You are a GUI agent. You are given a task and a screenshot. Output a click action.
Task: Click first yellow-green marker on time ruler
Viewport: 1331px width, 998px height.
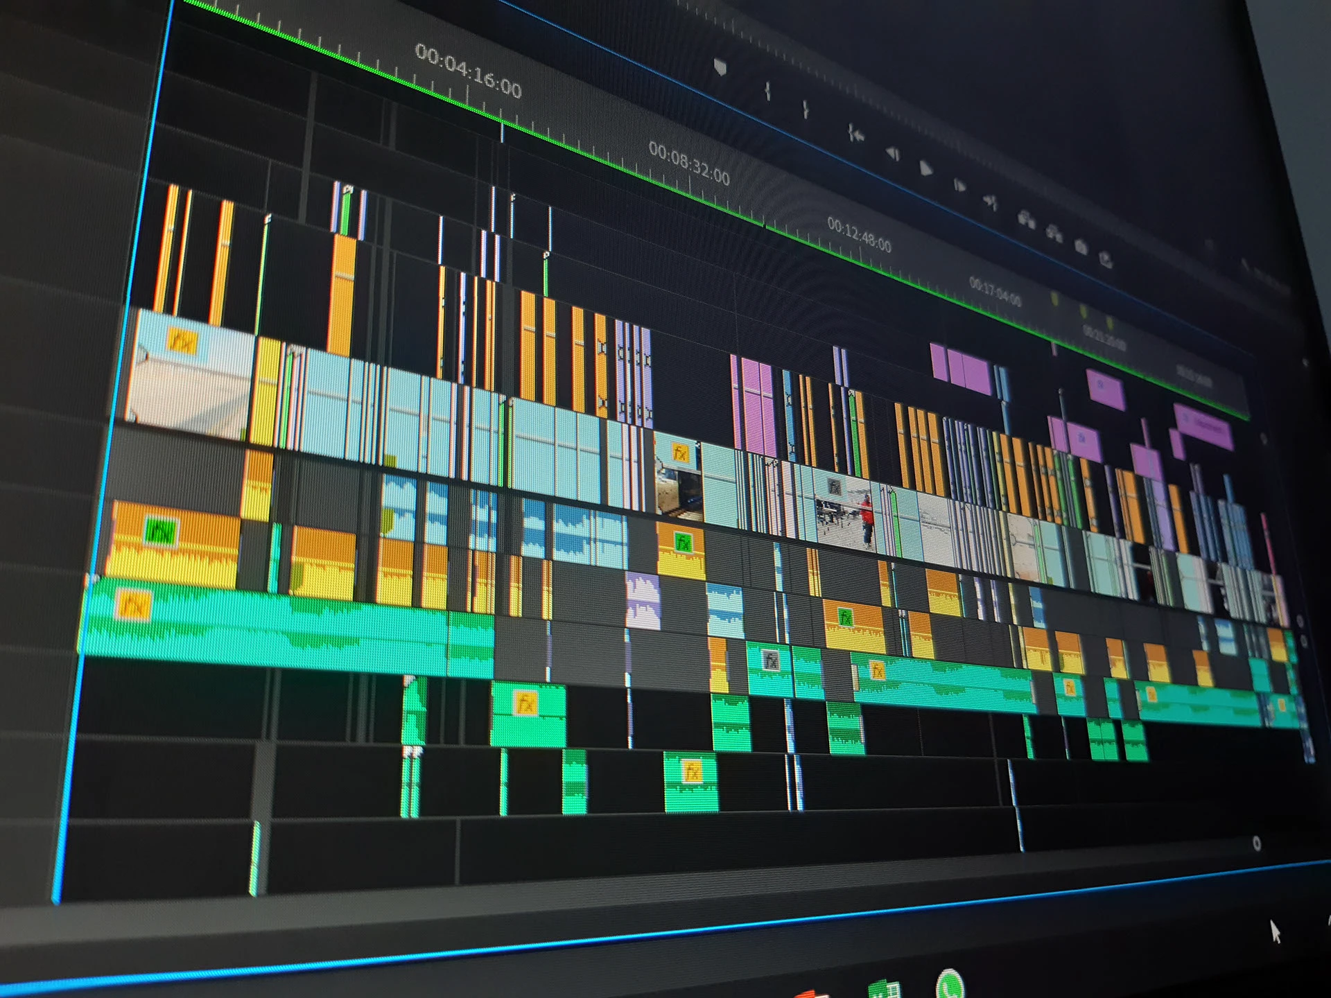pyautogui.click(x=1055, y=299)
